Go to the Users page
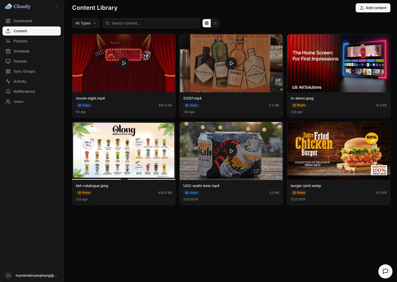 tap(32, 102)
